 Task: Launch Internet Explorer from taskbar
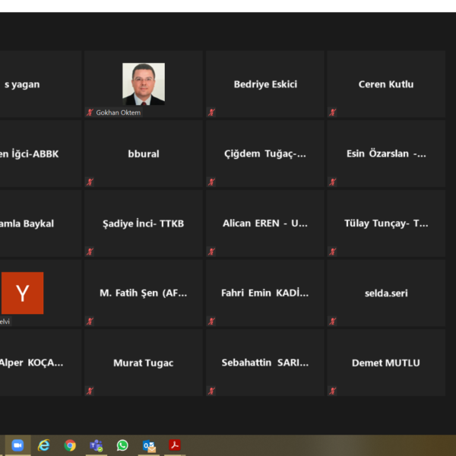44,445
